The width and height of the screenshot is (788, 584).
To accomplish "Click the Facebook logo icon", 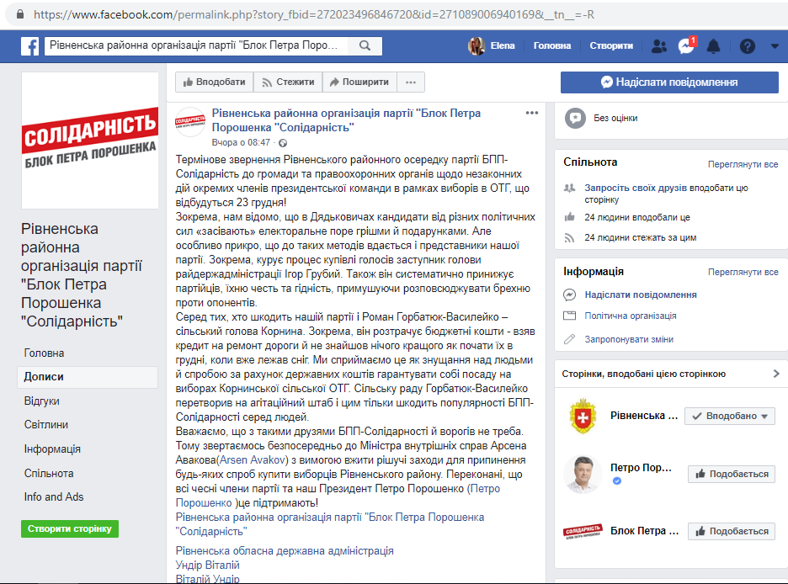I will pos(30,46).
